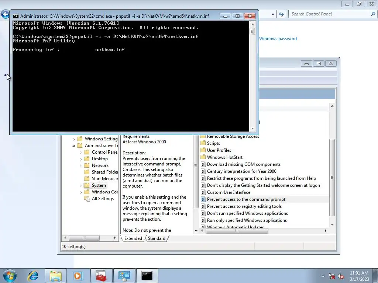378x283 pixels.
Task: Expand the Desktop tree node
Action: tap(80, 159)
